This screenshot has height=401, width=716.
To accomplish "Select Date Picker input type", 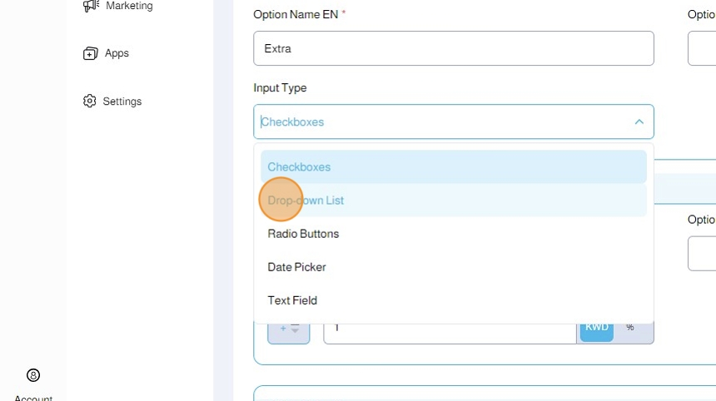I will (454, 267).
